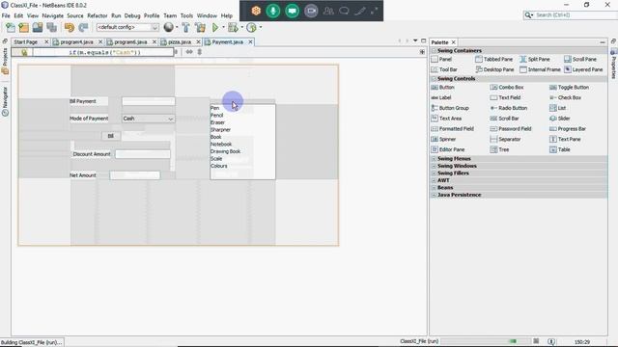Expand the Swing Fillers palette section

[x=434, y=173]
